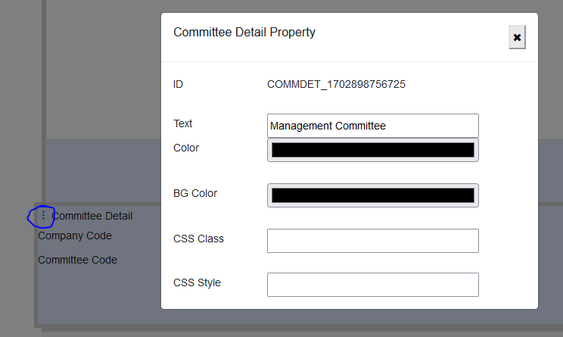Screen dimensions: 563x337
Task: Click the CSS Style label
Action: click(198, 282)
